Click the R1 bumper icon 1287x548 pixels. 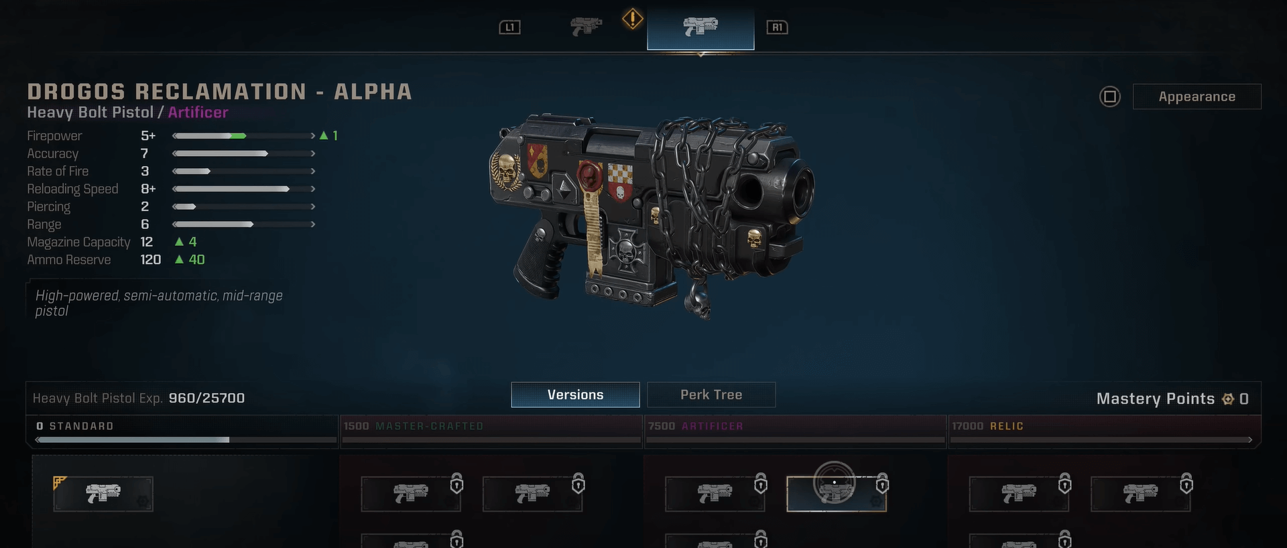(x=777, y=27)
